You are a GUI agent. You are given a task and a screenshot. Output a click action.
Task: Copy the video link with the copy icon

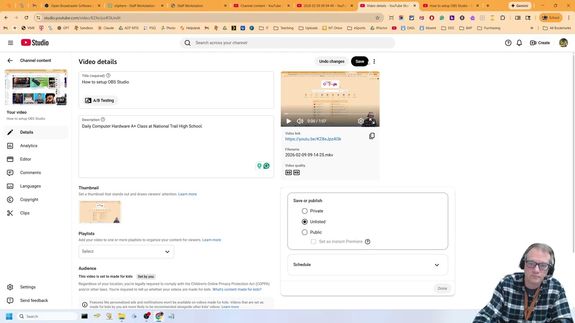point(372,136)
